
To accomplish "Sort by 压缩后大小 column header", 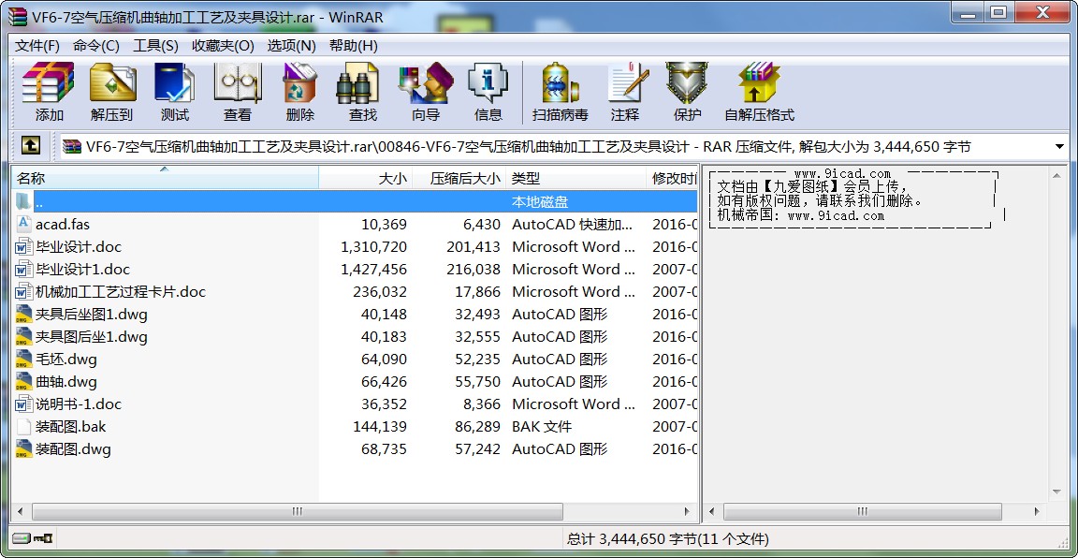I will click(459, 178).
